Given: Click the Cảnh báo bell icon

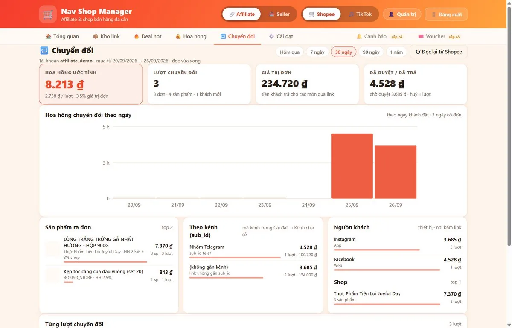Looking at the screenshot, I should coord(359,36).
